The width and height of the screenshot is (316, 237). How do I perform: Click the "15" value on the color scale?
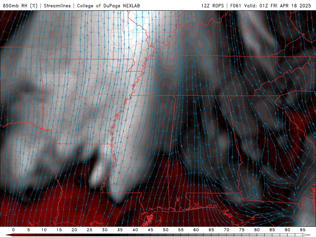pyautogui.click(x=59, y=230)
